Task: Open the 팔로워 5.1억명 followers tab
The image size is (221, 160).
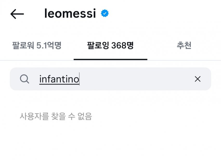Action: [37, 45]
